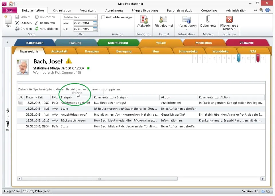Open the Informationen dropdown arrow

(186, 29)
